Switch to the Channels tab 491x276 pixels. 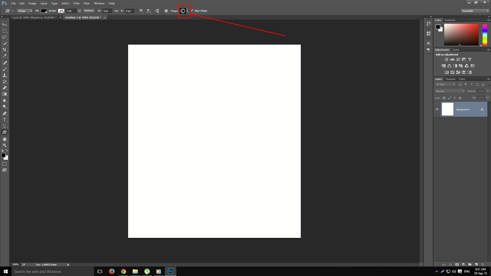coord(450,79)
